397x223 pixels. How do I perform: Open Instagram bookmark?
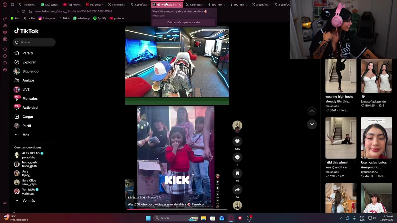point(47,18)
